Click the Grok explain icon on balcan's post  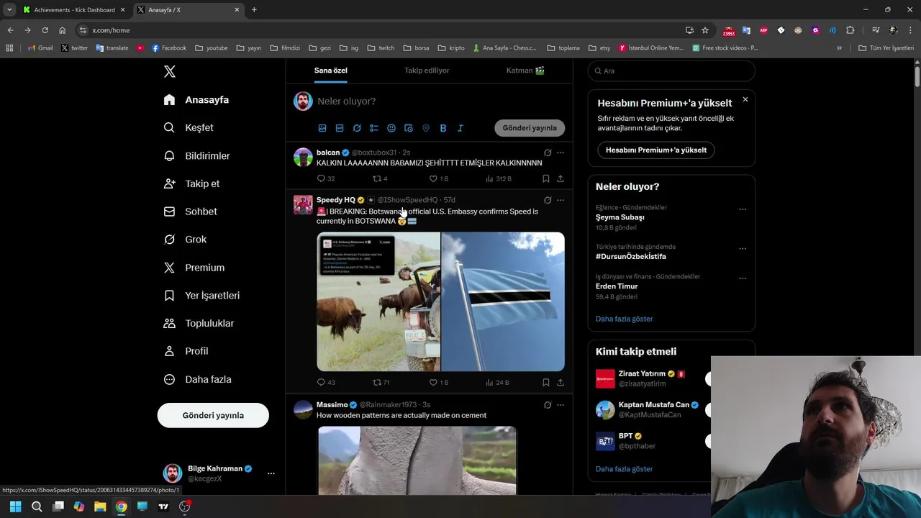pyautogui.click(x=548, y=153)
